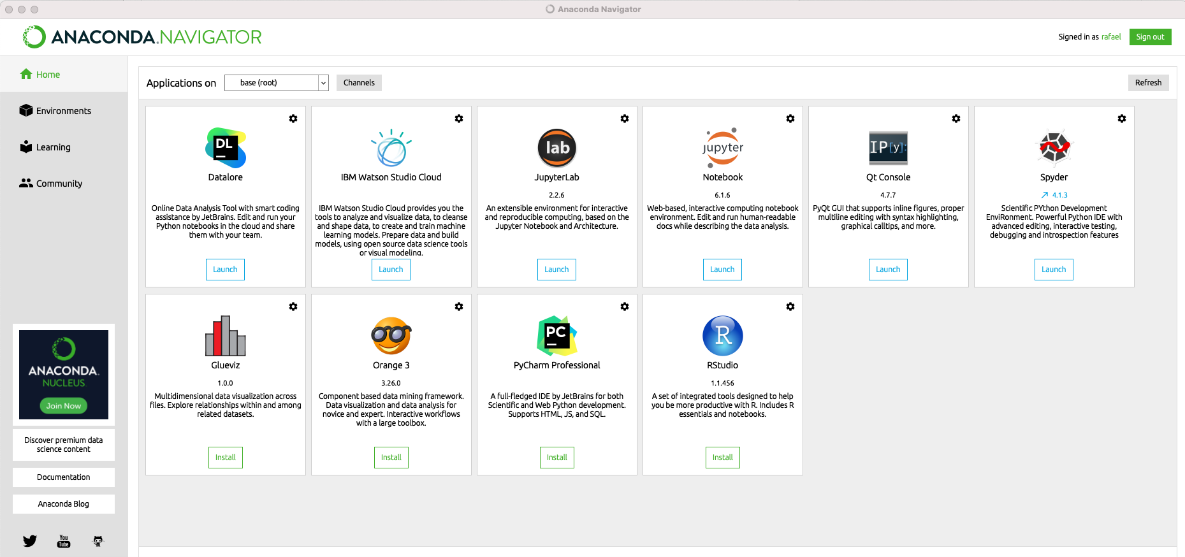Install Glueviz
Image resolution: width=1185 pixels, height=557 pixels.
226,458
